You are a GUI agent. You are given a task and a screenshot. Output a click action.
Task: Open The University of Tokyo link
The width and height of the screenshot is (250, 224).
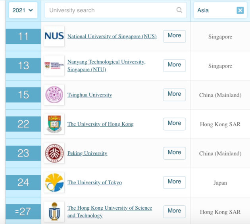tap(94, 182)
